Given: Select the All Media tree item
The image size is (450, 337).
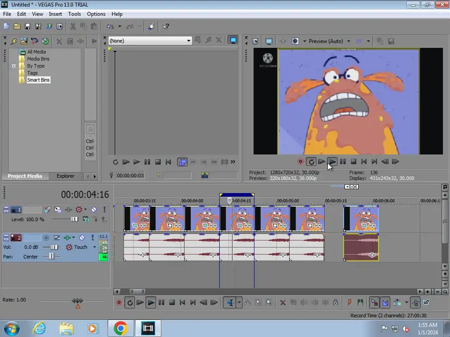Looking at the screenshot, I should coord(36,52).
